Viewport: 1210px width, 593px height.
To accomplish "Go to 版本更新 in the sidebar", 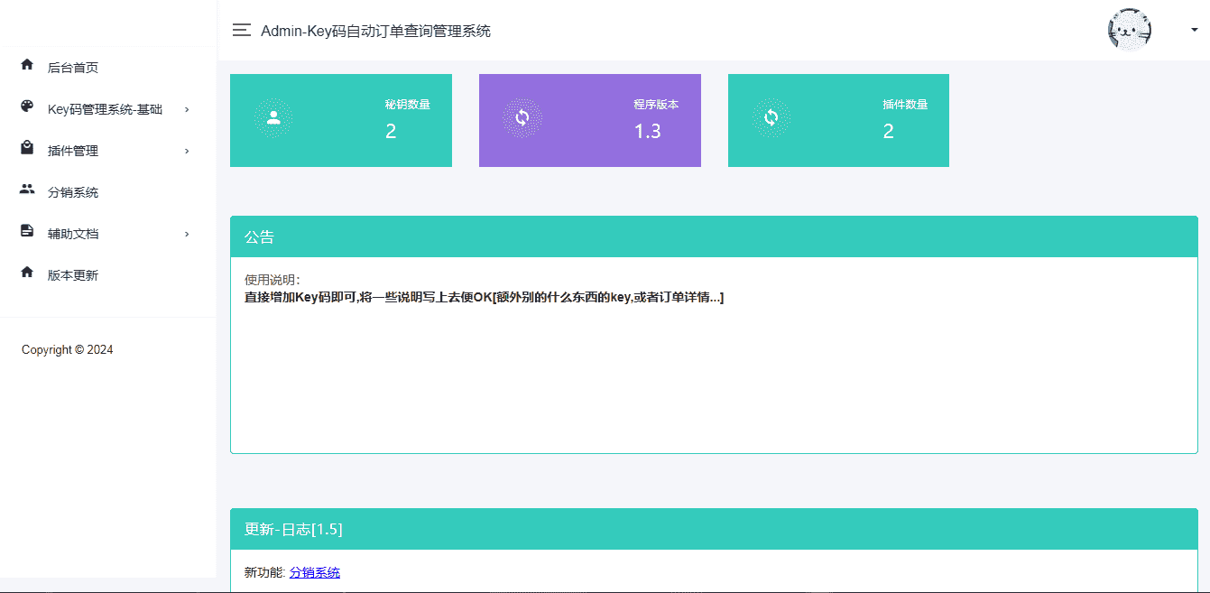I will [73, 275].
